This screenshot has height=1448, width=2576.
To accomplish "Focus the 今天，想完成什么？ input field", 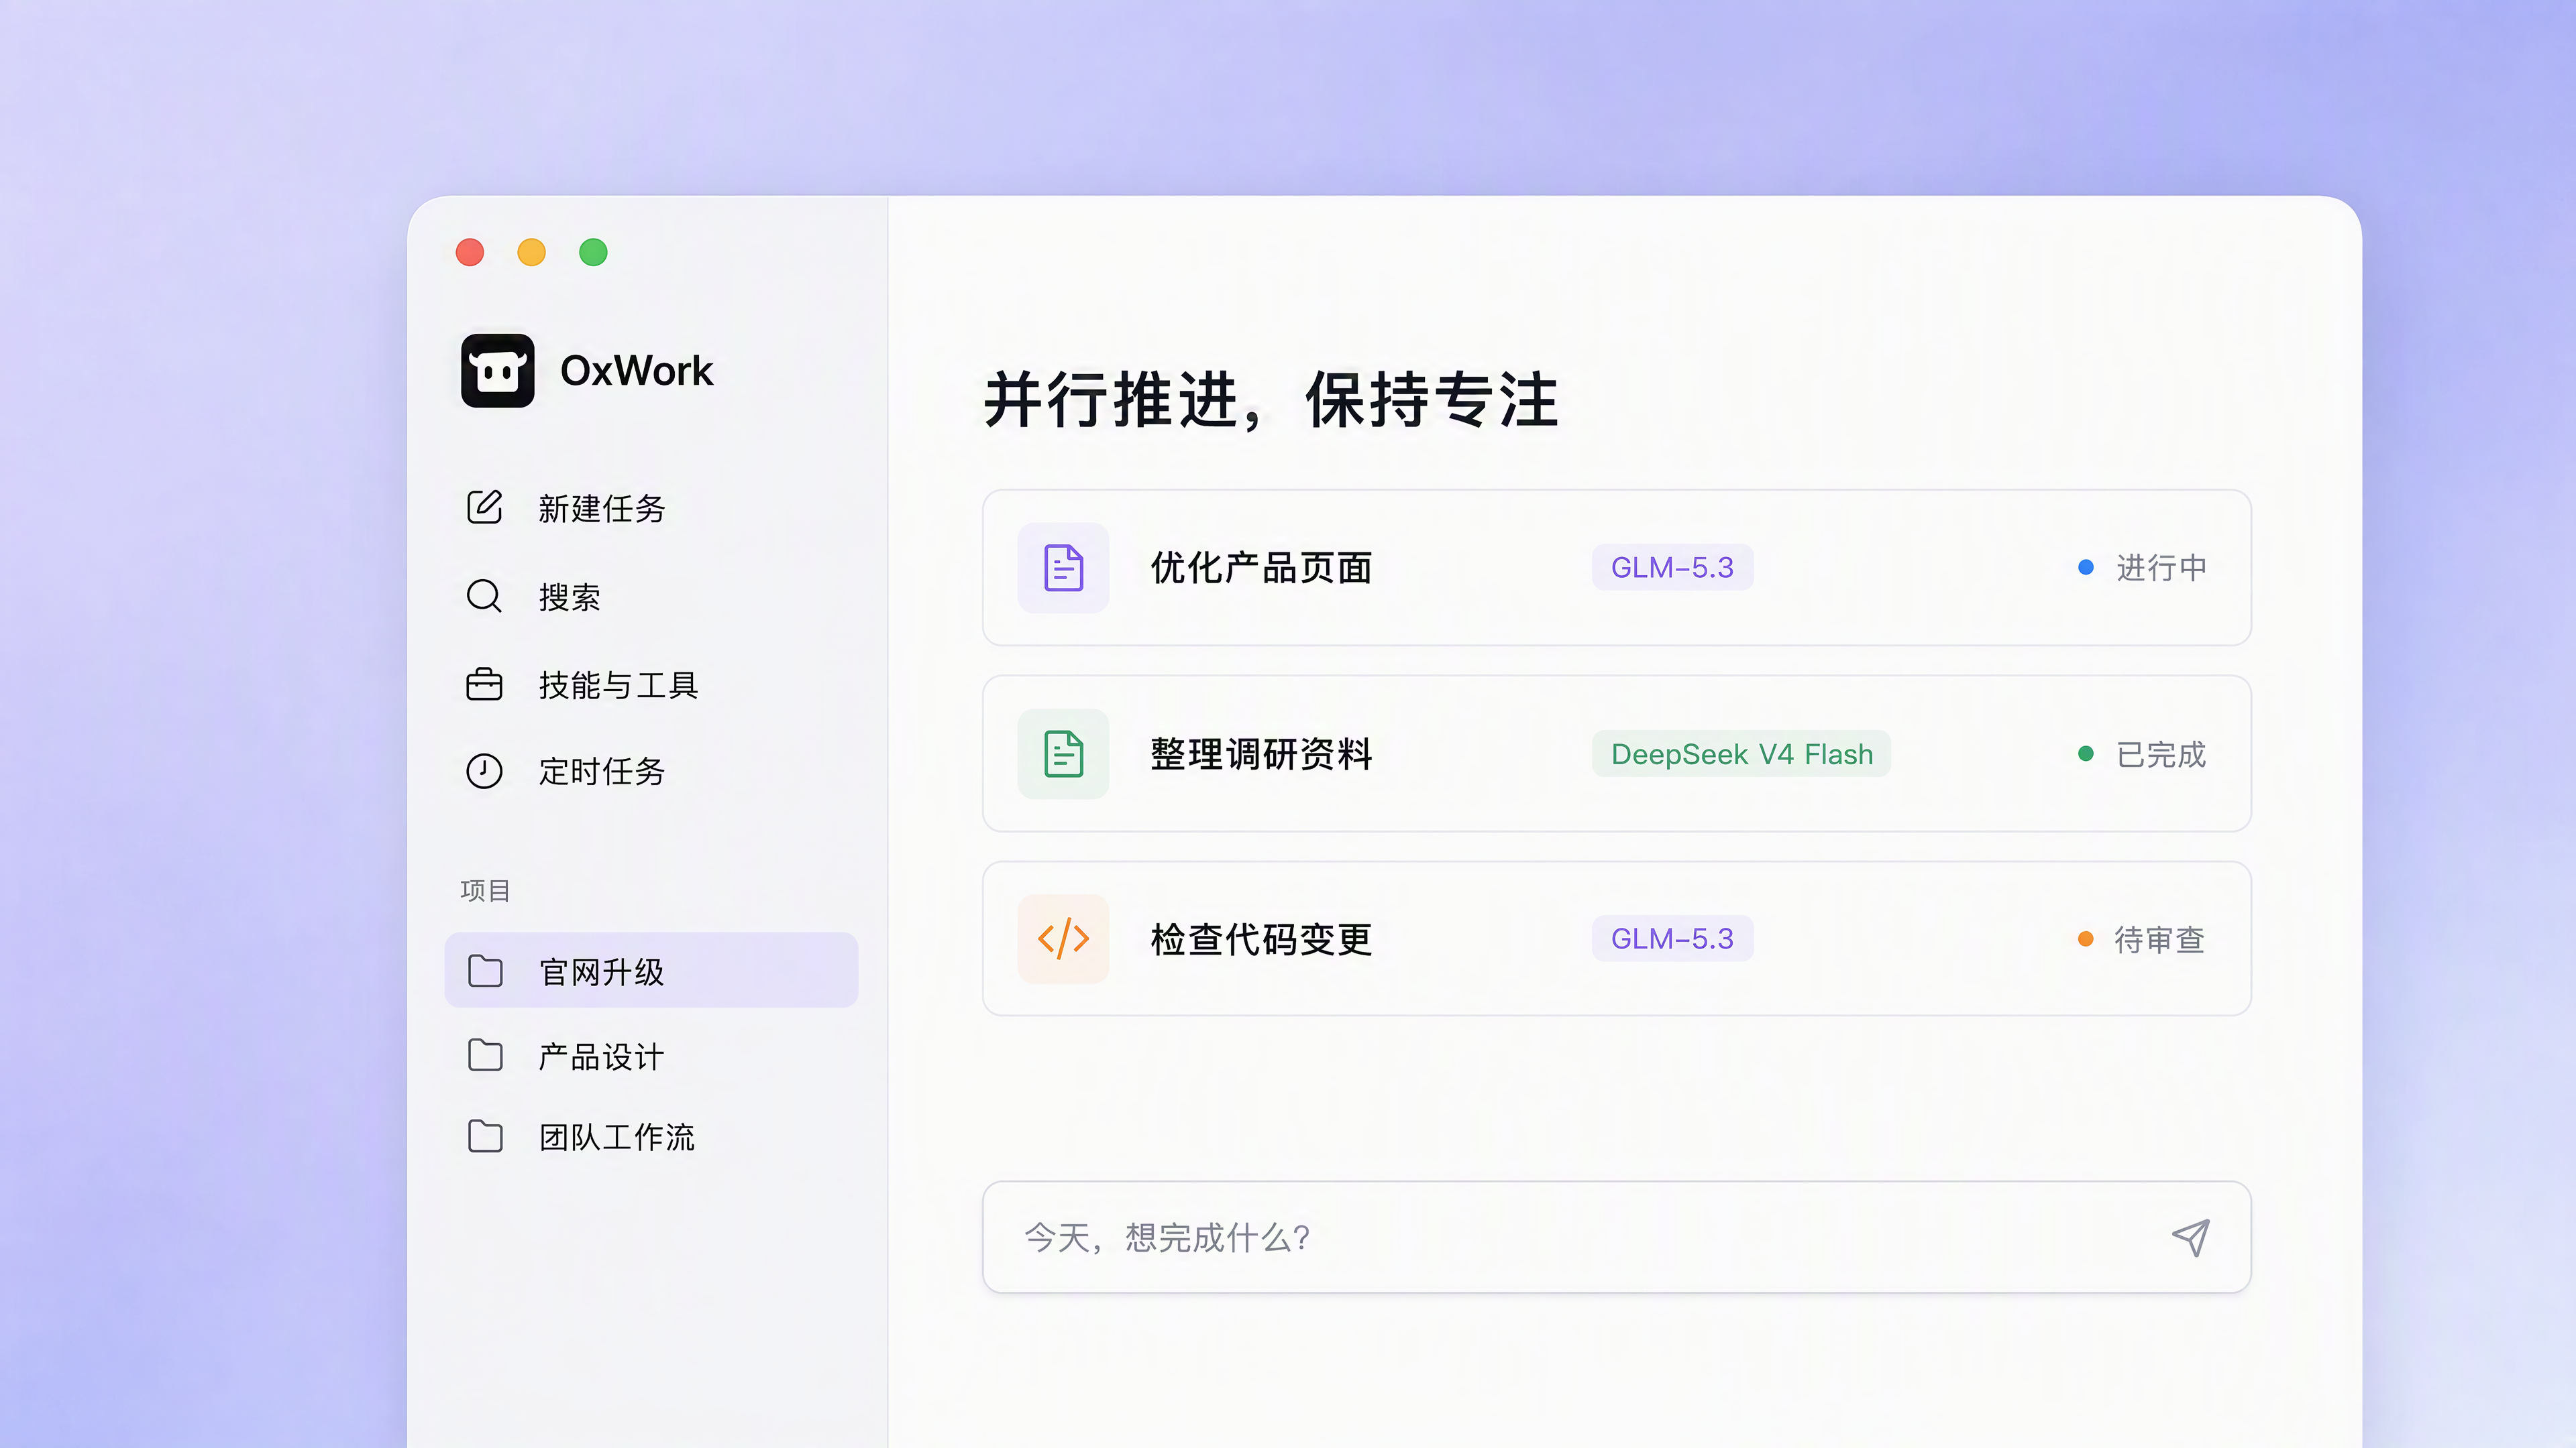I will tap(1617, 1237).
